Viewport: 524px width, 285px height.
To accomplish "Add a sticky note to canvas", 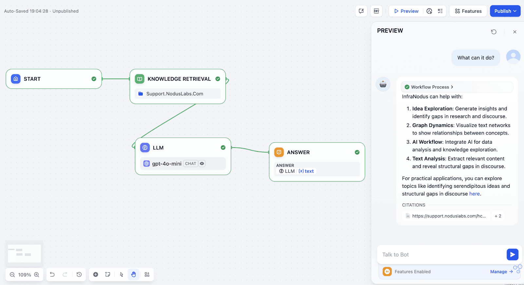I will tap(107, 275).
